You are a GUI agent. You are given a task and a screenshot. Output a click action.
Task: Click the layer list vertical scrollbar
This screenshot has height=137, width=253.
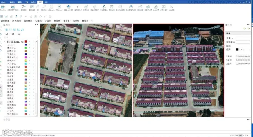point(37,78)
